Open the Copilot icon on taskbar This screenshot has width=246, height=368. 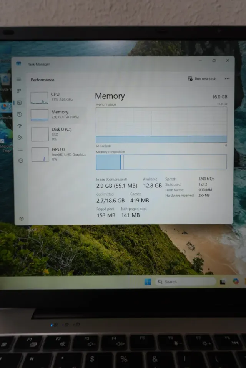tap(236, 281)
